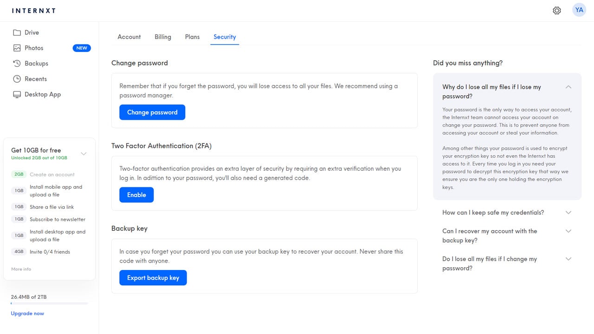Click the NEW badge next to Photos

[x=82, y=48]
